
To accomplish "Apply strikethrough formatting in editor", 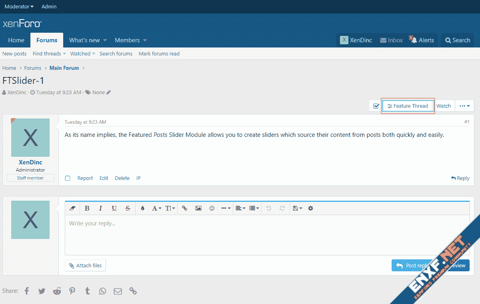I will pyautogui.click(x=128, y=208).
